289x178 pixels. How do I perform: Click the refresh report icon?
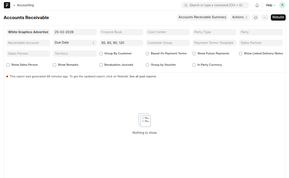pos(255,18)
